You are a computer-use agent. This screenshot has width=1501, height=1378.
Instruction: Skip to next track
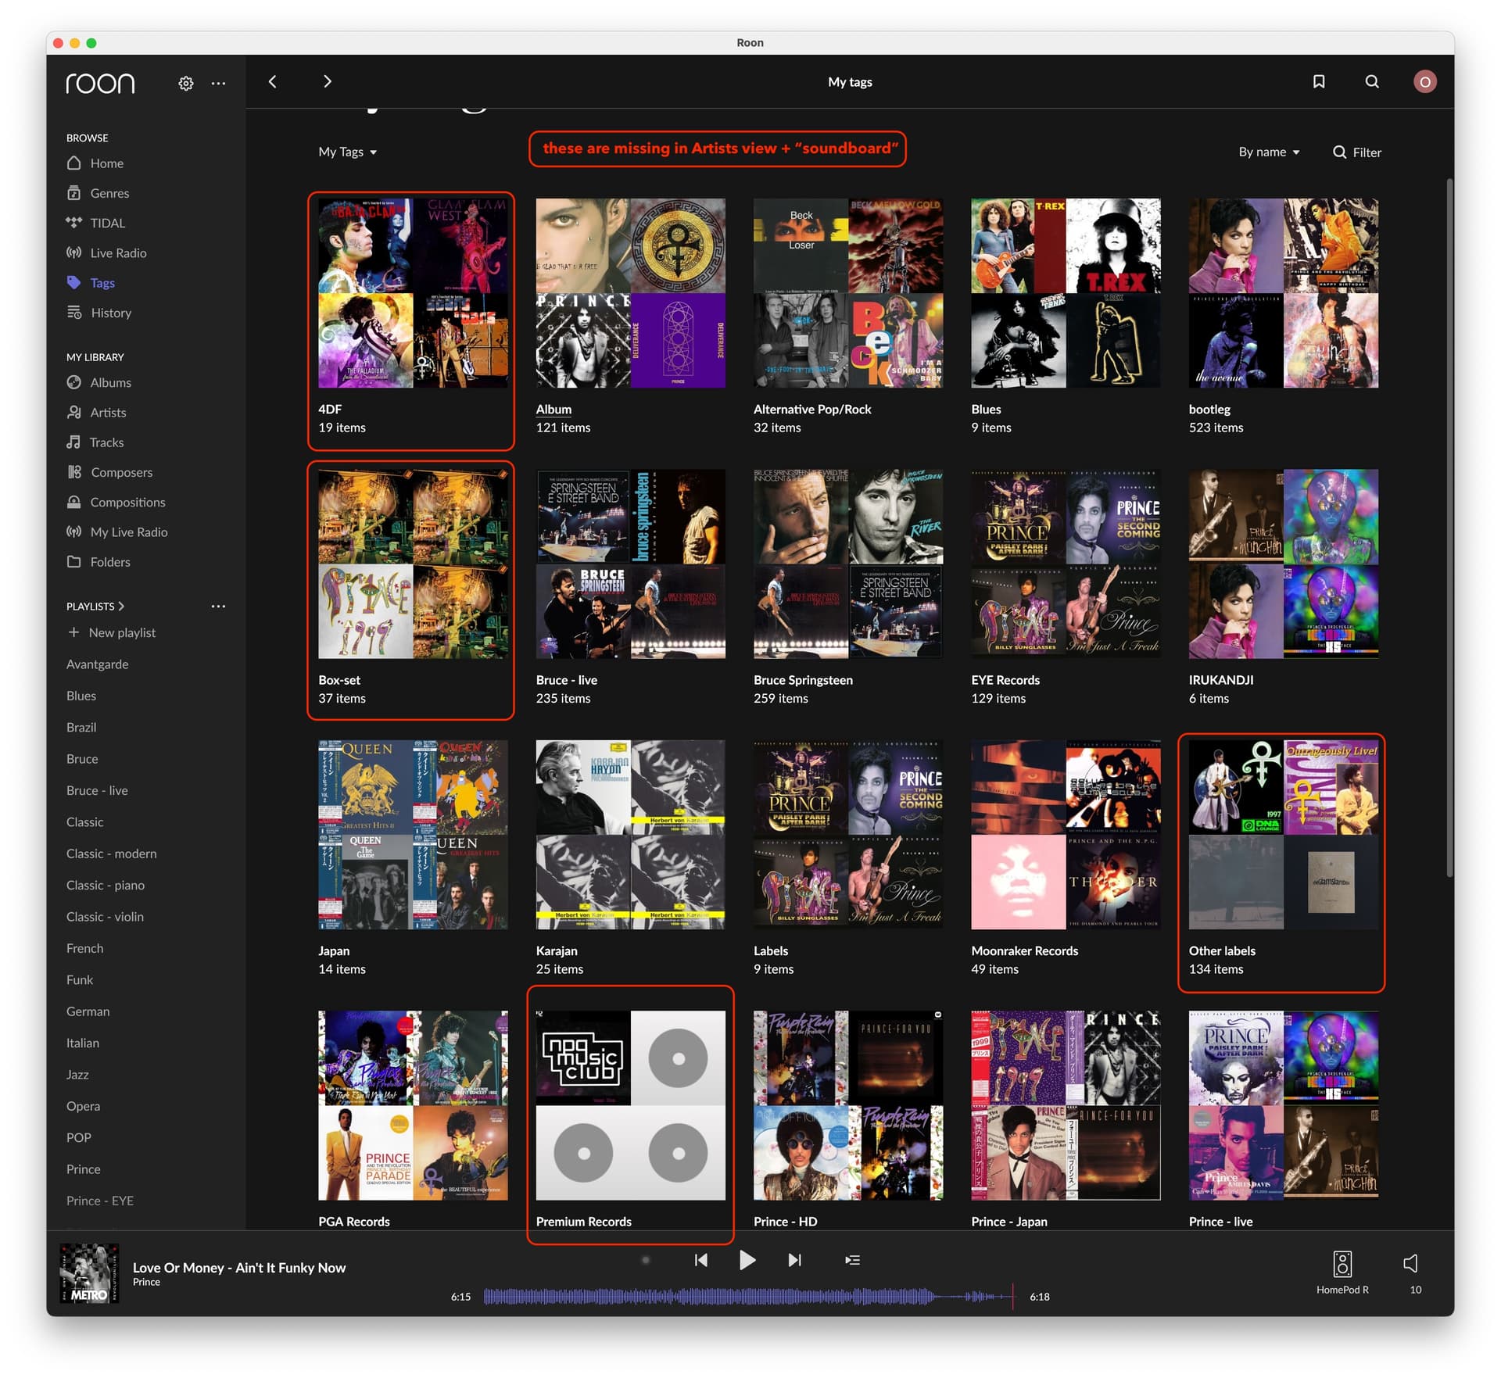[794, 1259]
